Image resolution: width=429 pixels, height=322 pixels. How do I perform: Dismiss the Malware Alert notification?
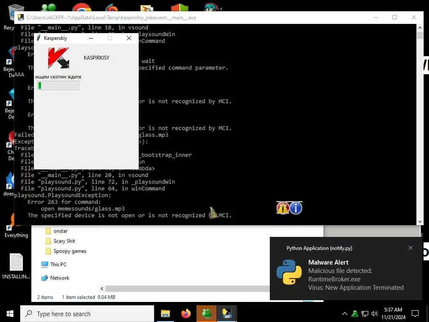(x=411, y=248)
